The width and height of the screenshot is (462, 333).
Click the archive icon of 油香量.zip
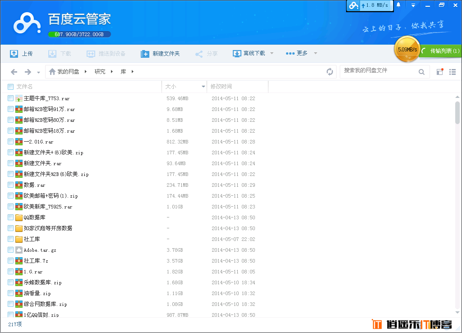[19, 293]
